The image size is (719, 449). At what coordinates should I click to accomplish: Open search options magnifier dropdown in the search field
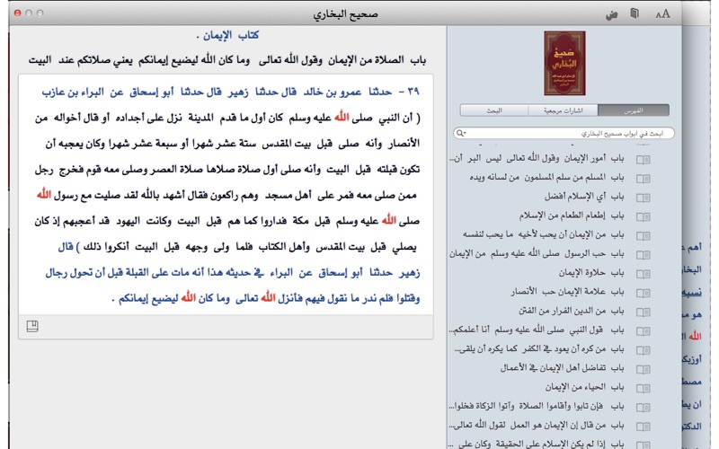460,133
